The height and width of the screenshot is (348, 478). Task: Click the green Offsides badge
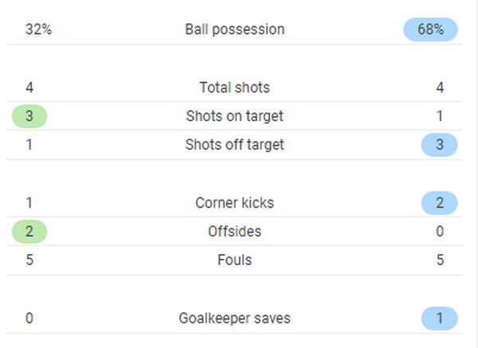[29, 232]
